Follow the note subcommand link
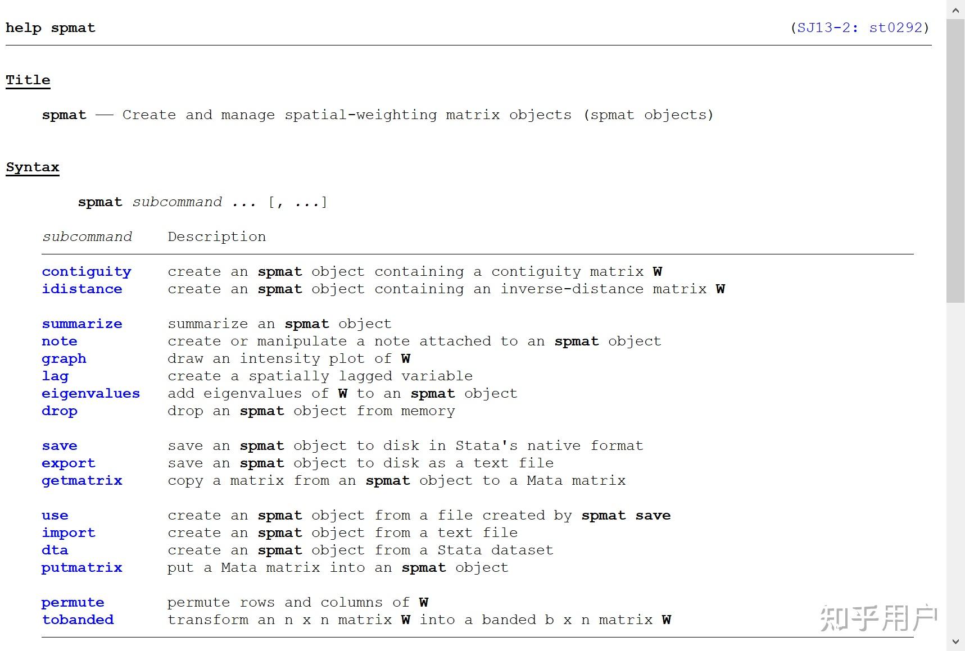965x651 pixels. click(59, 342)
